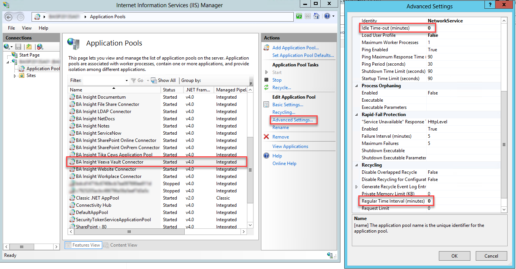Viewport: 516px width, 269px height.
Task: Click the Up folder icon in Connections
Action: point(29,47)
